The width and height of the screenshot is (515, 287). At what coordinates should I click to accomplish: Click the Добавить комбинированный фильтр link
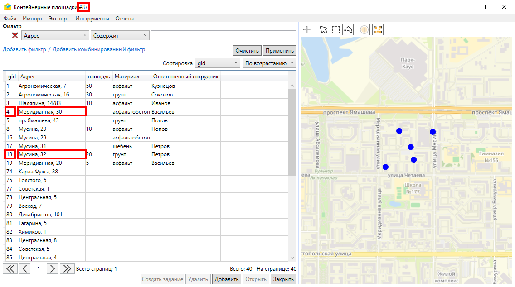(x=99, y=49)
